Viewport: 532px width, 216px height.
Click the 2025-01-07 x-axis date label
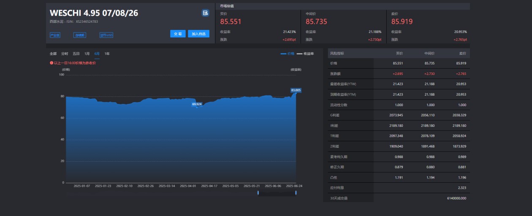point(82,186)
